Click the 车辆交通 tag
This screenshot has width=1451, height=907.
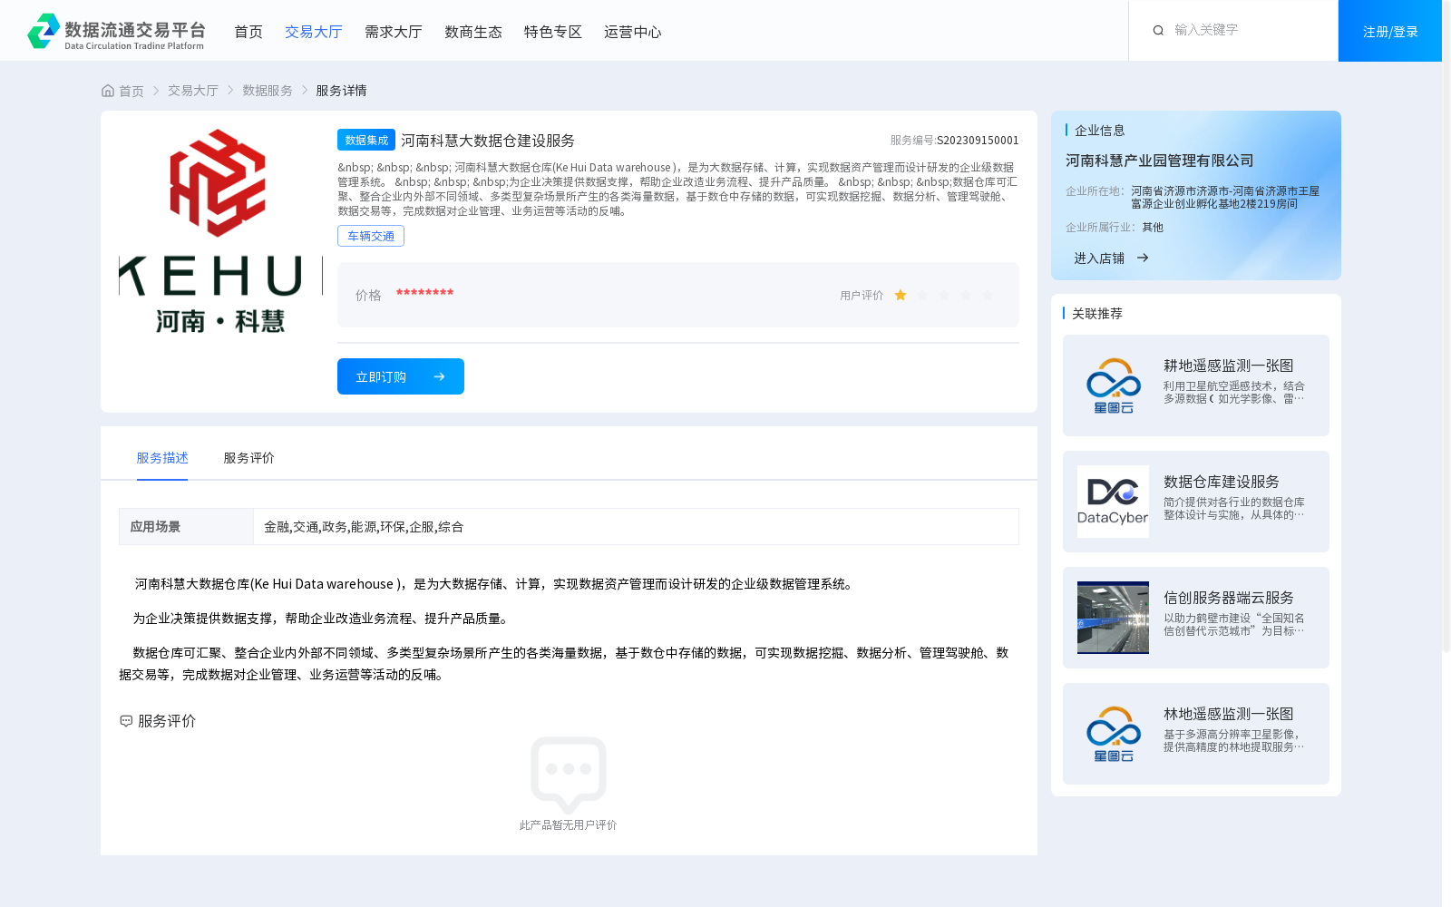pyautogui.click(x=371, y=236)
